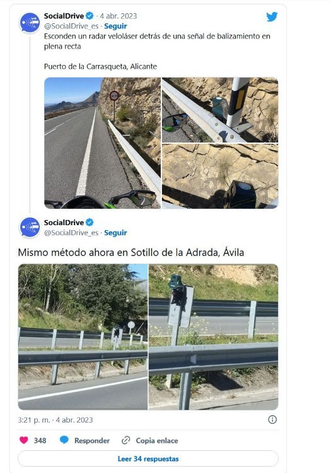The height and width of the screenshot is (473, 331).
Task: Click the Twitter bird logo
Action: pos(272,16)
